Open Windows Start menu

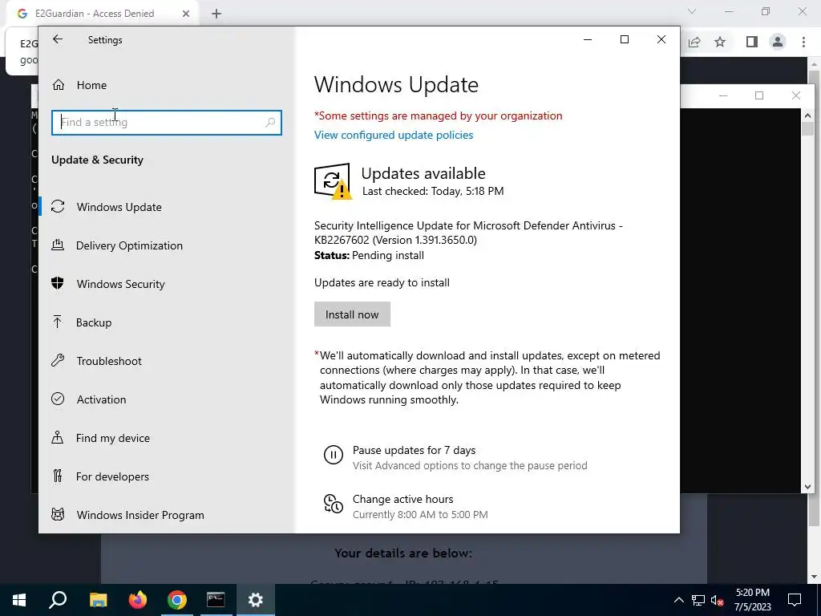pyautogui.click(x=19, y=600)
